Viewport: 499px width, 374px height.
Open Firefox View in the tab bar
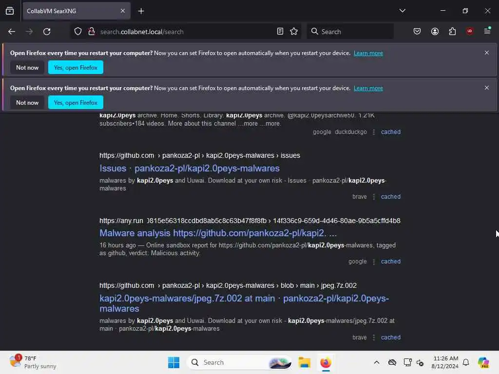tap(10, 11)
